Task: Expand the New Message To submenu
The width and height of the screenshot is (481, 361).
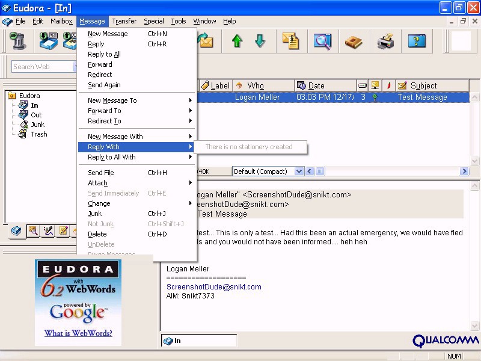Action: pos(137,100)
